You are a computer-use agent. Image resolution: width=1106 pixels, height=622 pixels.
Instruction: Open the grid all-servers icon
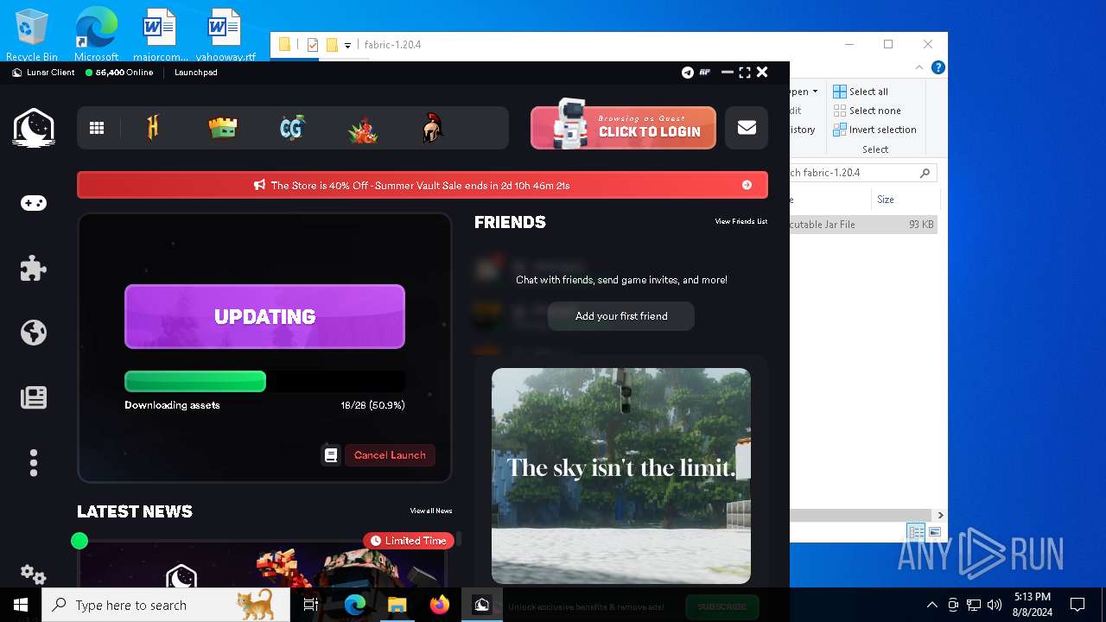click(x=97, y=128)
